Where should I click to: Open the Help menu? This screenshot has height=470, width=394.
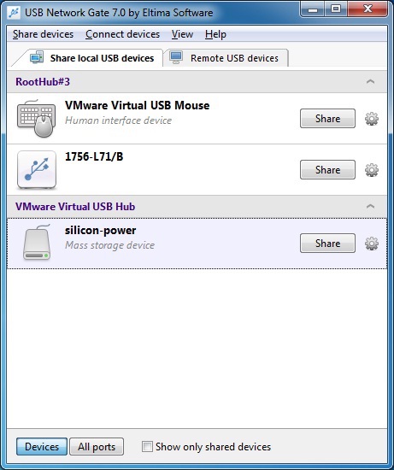(215, 34)
